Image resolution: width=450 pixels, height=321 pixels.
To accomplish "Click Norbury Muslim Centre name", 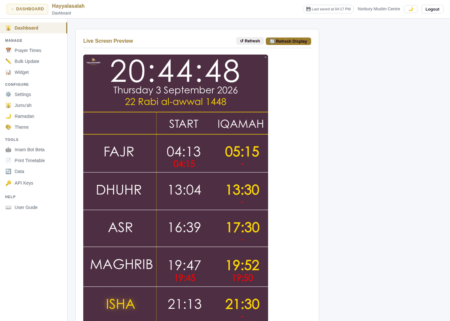I will click(x=379, y=9).
